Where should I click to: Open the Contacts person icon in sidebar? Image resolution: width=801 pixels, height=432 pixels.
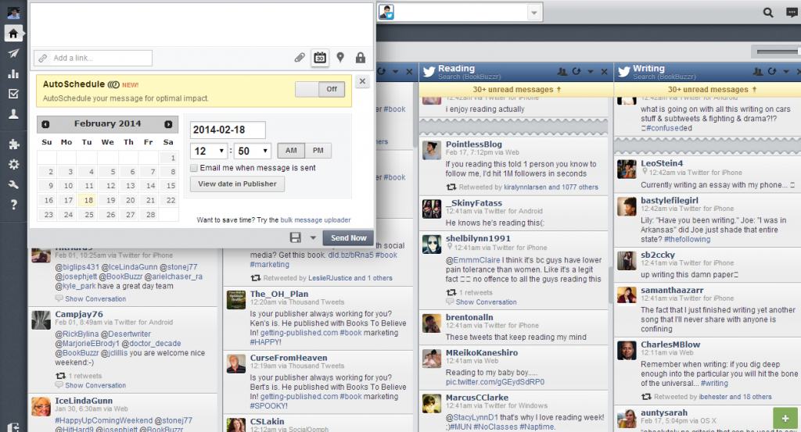(13, 114)
